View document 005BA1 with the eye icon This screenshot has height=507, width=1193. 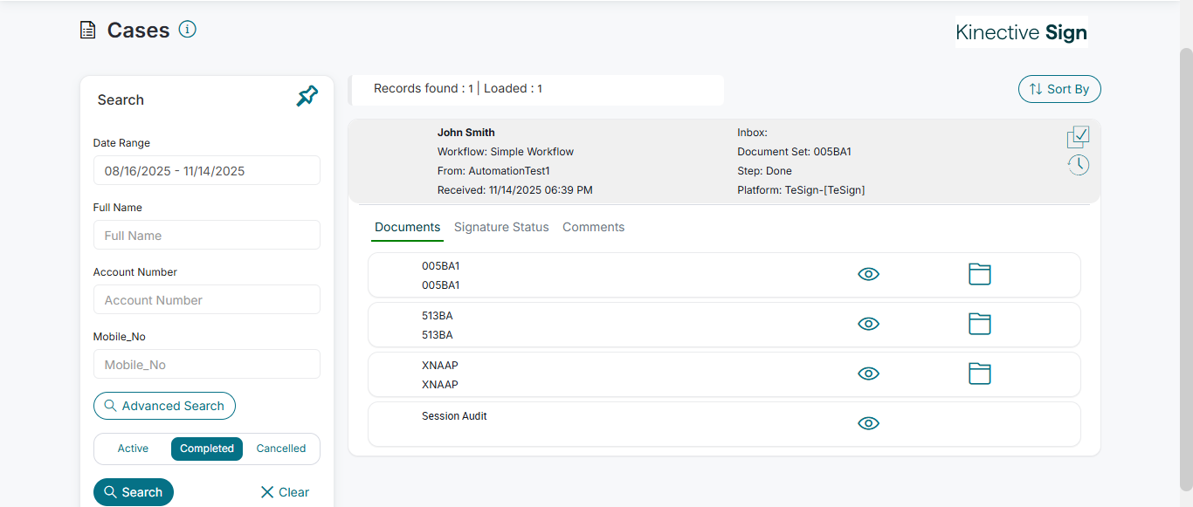[x=868, y=275]
